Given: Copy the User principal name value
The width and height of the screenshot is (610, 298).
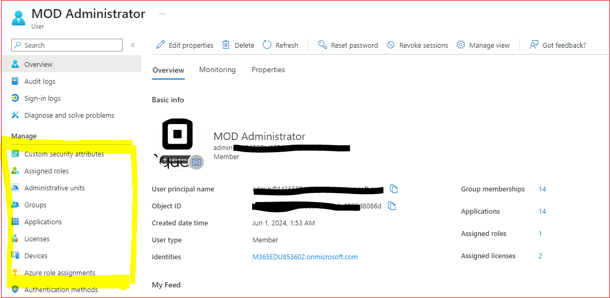Looking at the screenshot, I should (394, 189).
